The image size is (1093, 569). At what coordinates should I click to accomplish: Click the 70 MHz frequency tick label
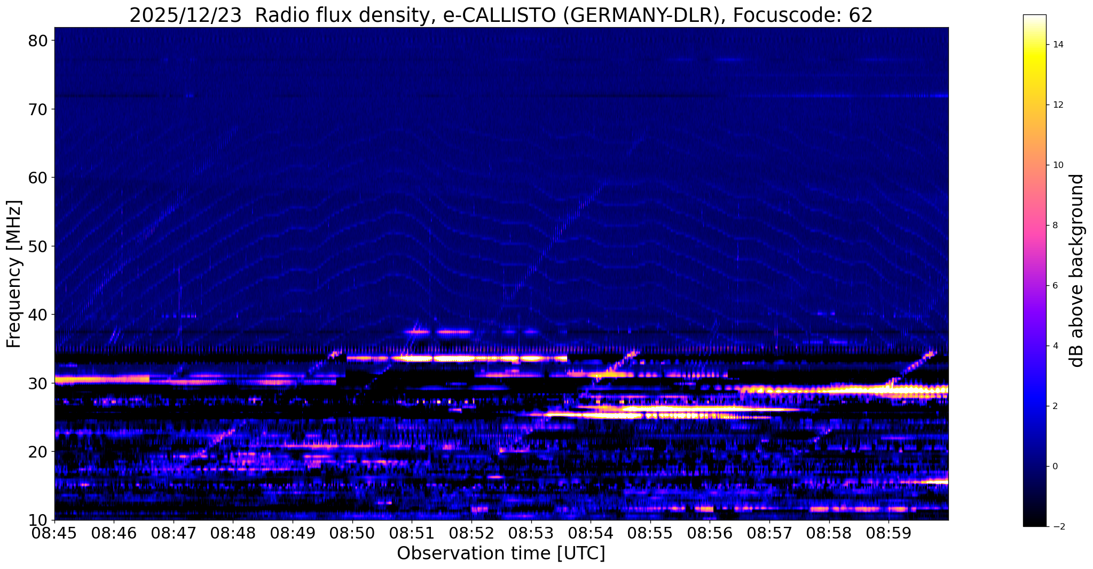(38, 109)
